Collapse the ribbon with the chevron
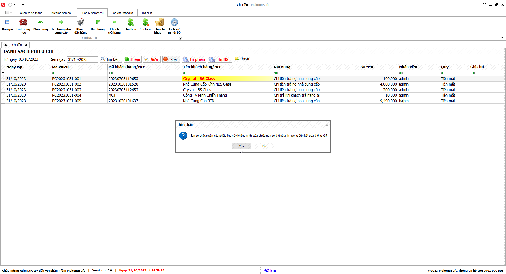Viewport: 506px width, 274px height. pos(502,38)
